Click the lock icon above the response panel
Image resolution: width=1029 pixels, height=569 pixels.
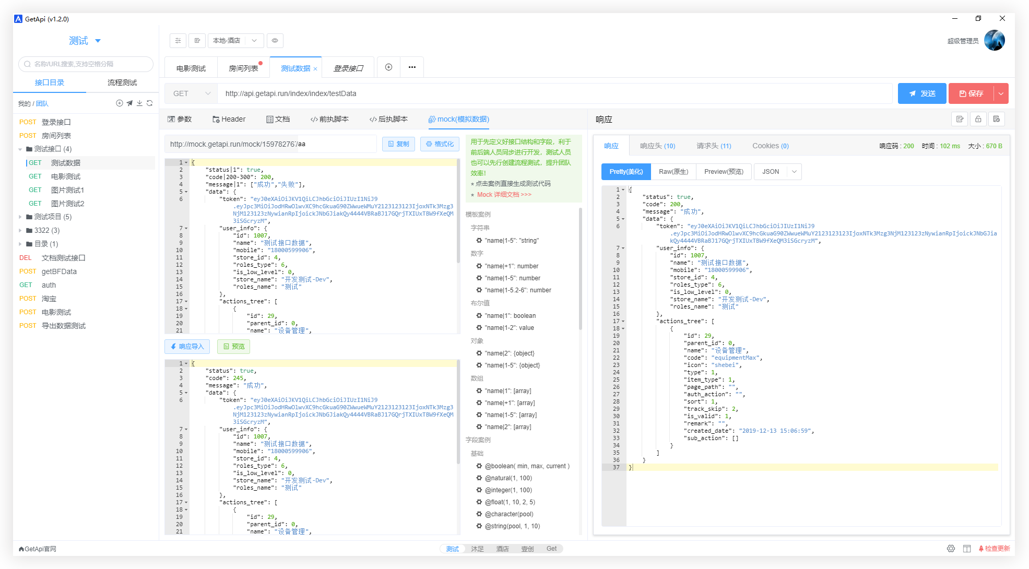click(x=978, y=119)
